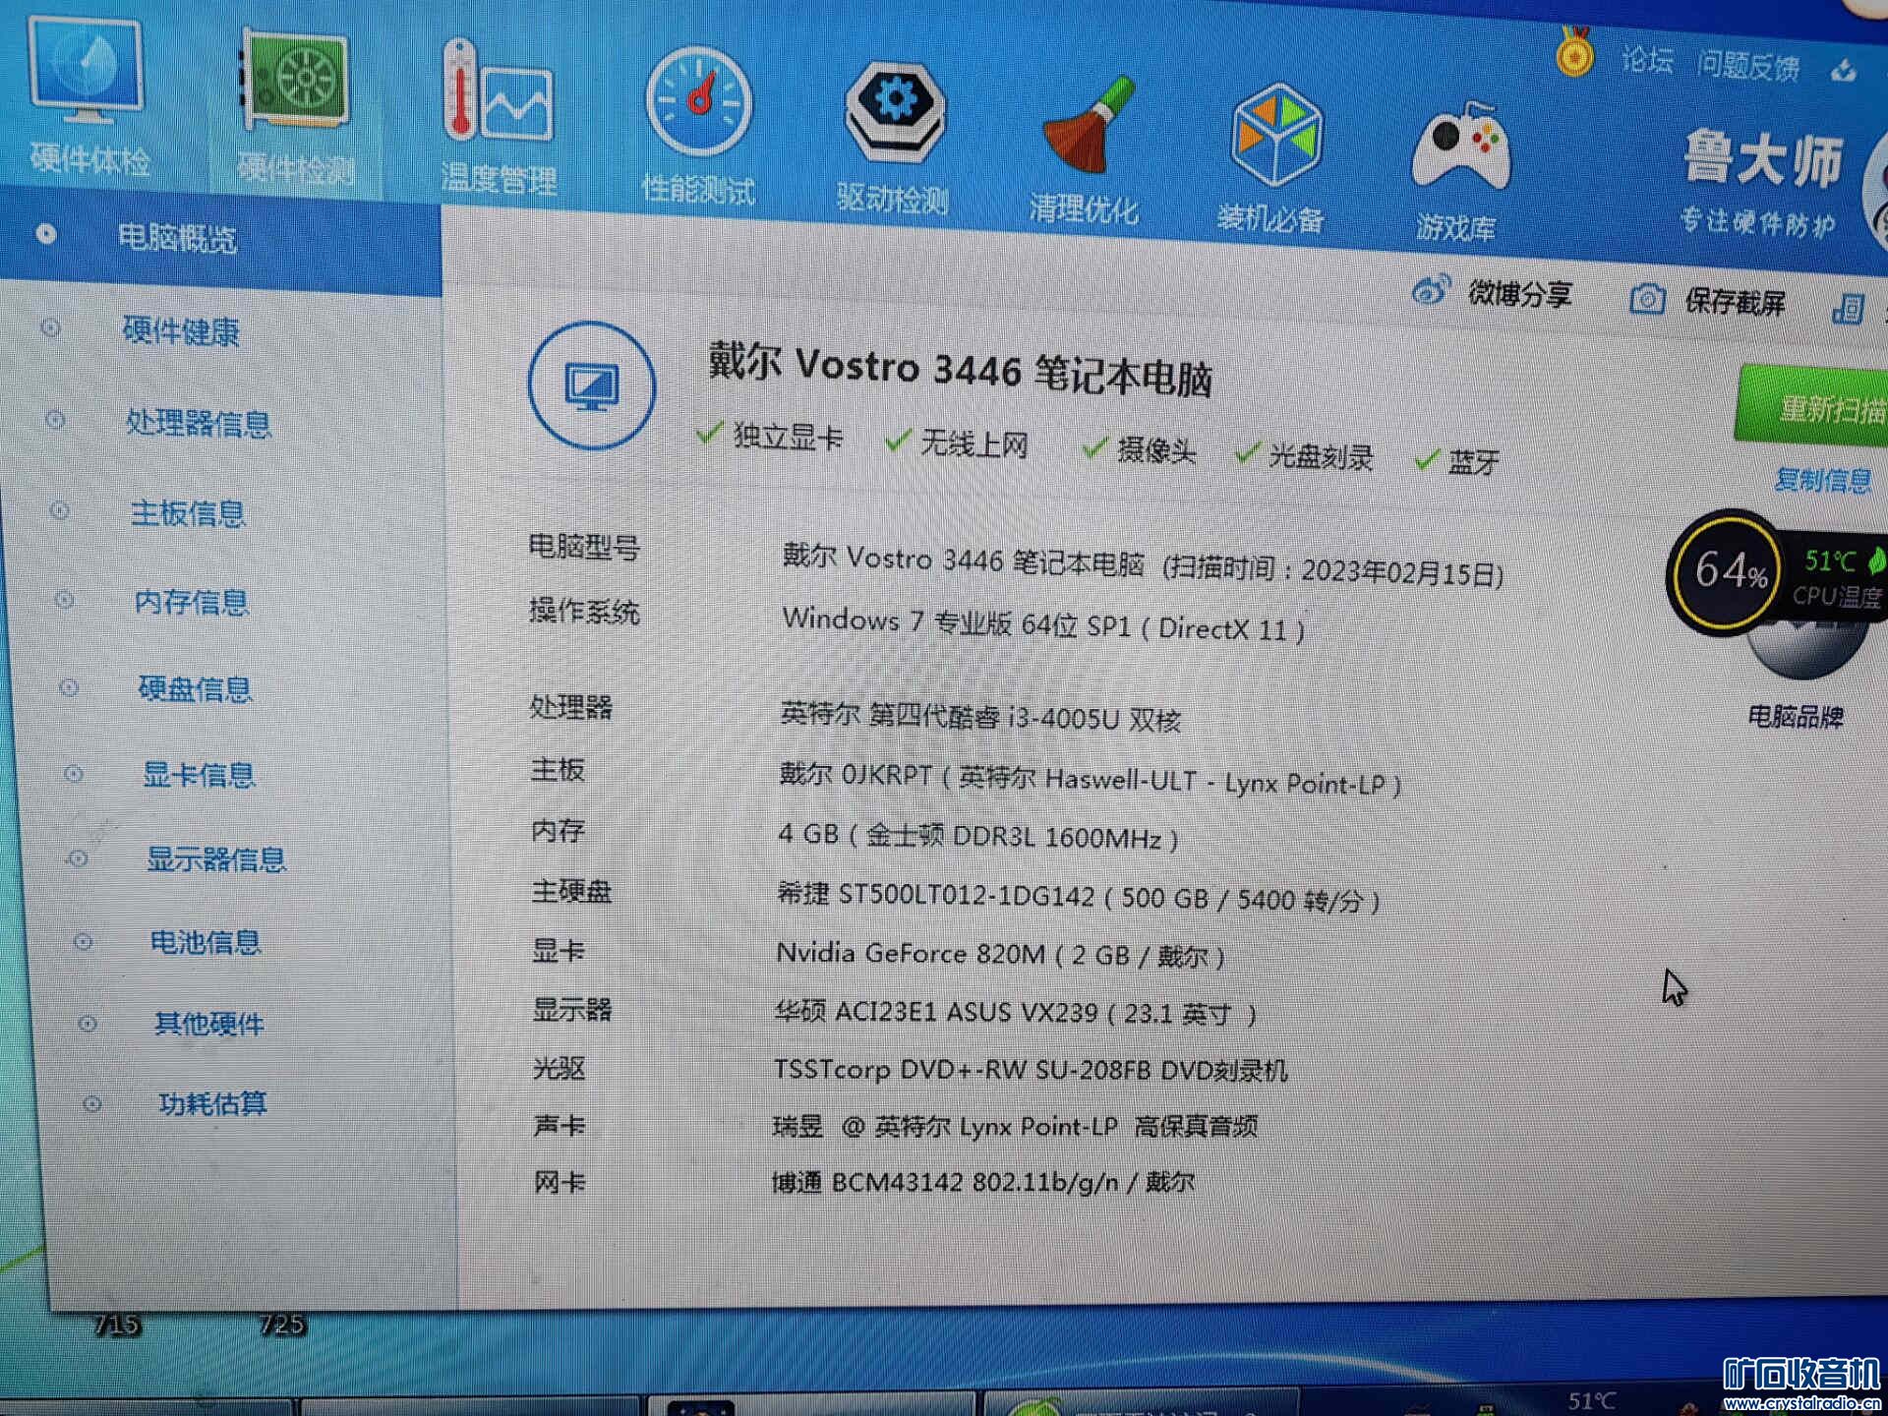Image resolution: width=1888 pixels, height=1416 pixels.
Task: Open the 硬件体检 hardware checkup icon
Action: (87, 72)
